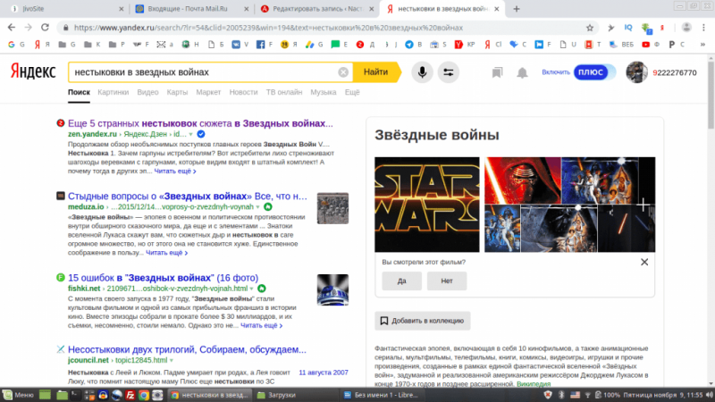This screenshot has width=715, height=402.
Task: Close the 'Did you watch this film' prompt
Action: click(x=644, y=262)
